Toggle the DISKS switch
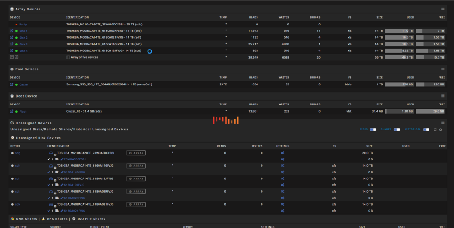This screenshot has width=454, height=228. (373, 129)
